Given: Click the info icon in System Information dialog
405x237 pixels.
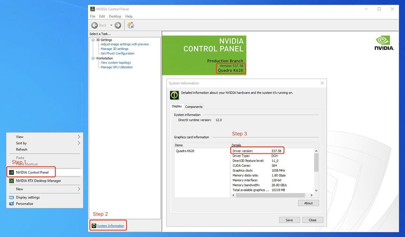Looking at the screenshot, I should tap(174, 95).
